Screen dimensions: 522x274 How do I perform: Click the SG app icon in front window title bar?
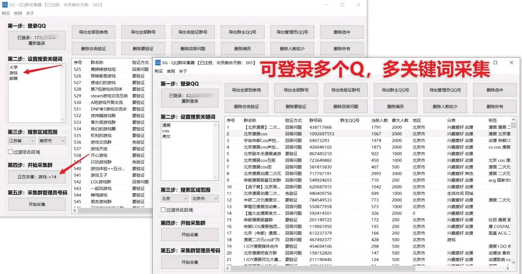158,63
